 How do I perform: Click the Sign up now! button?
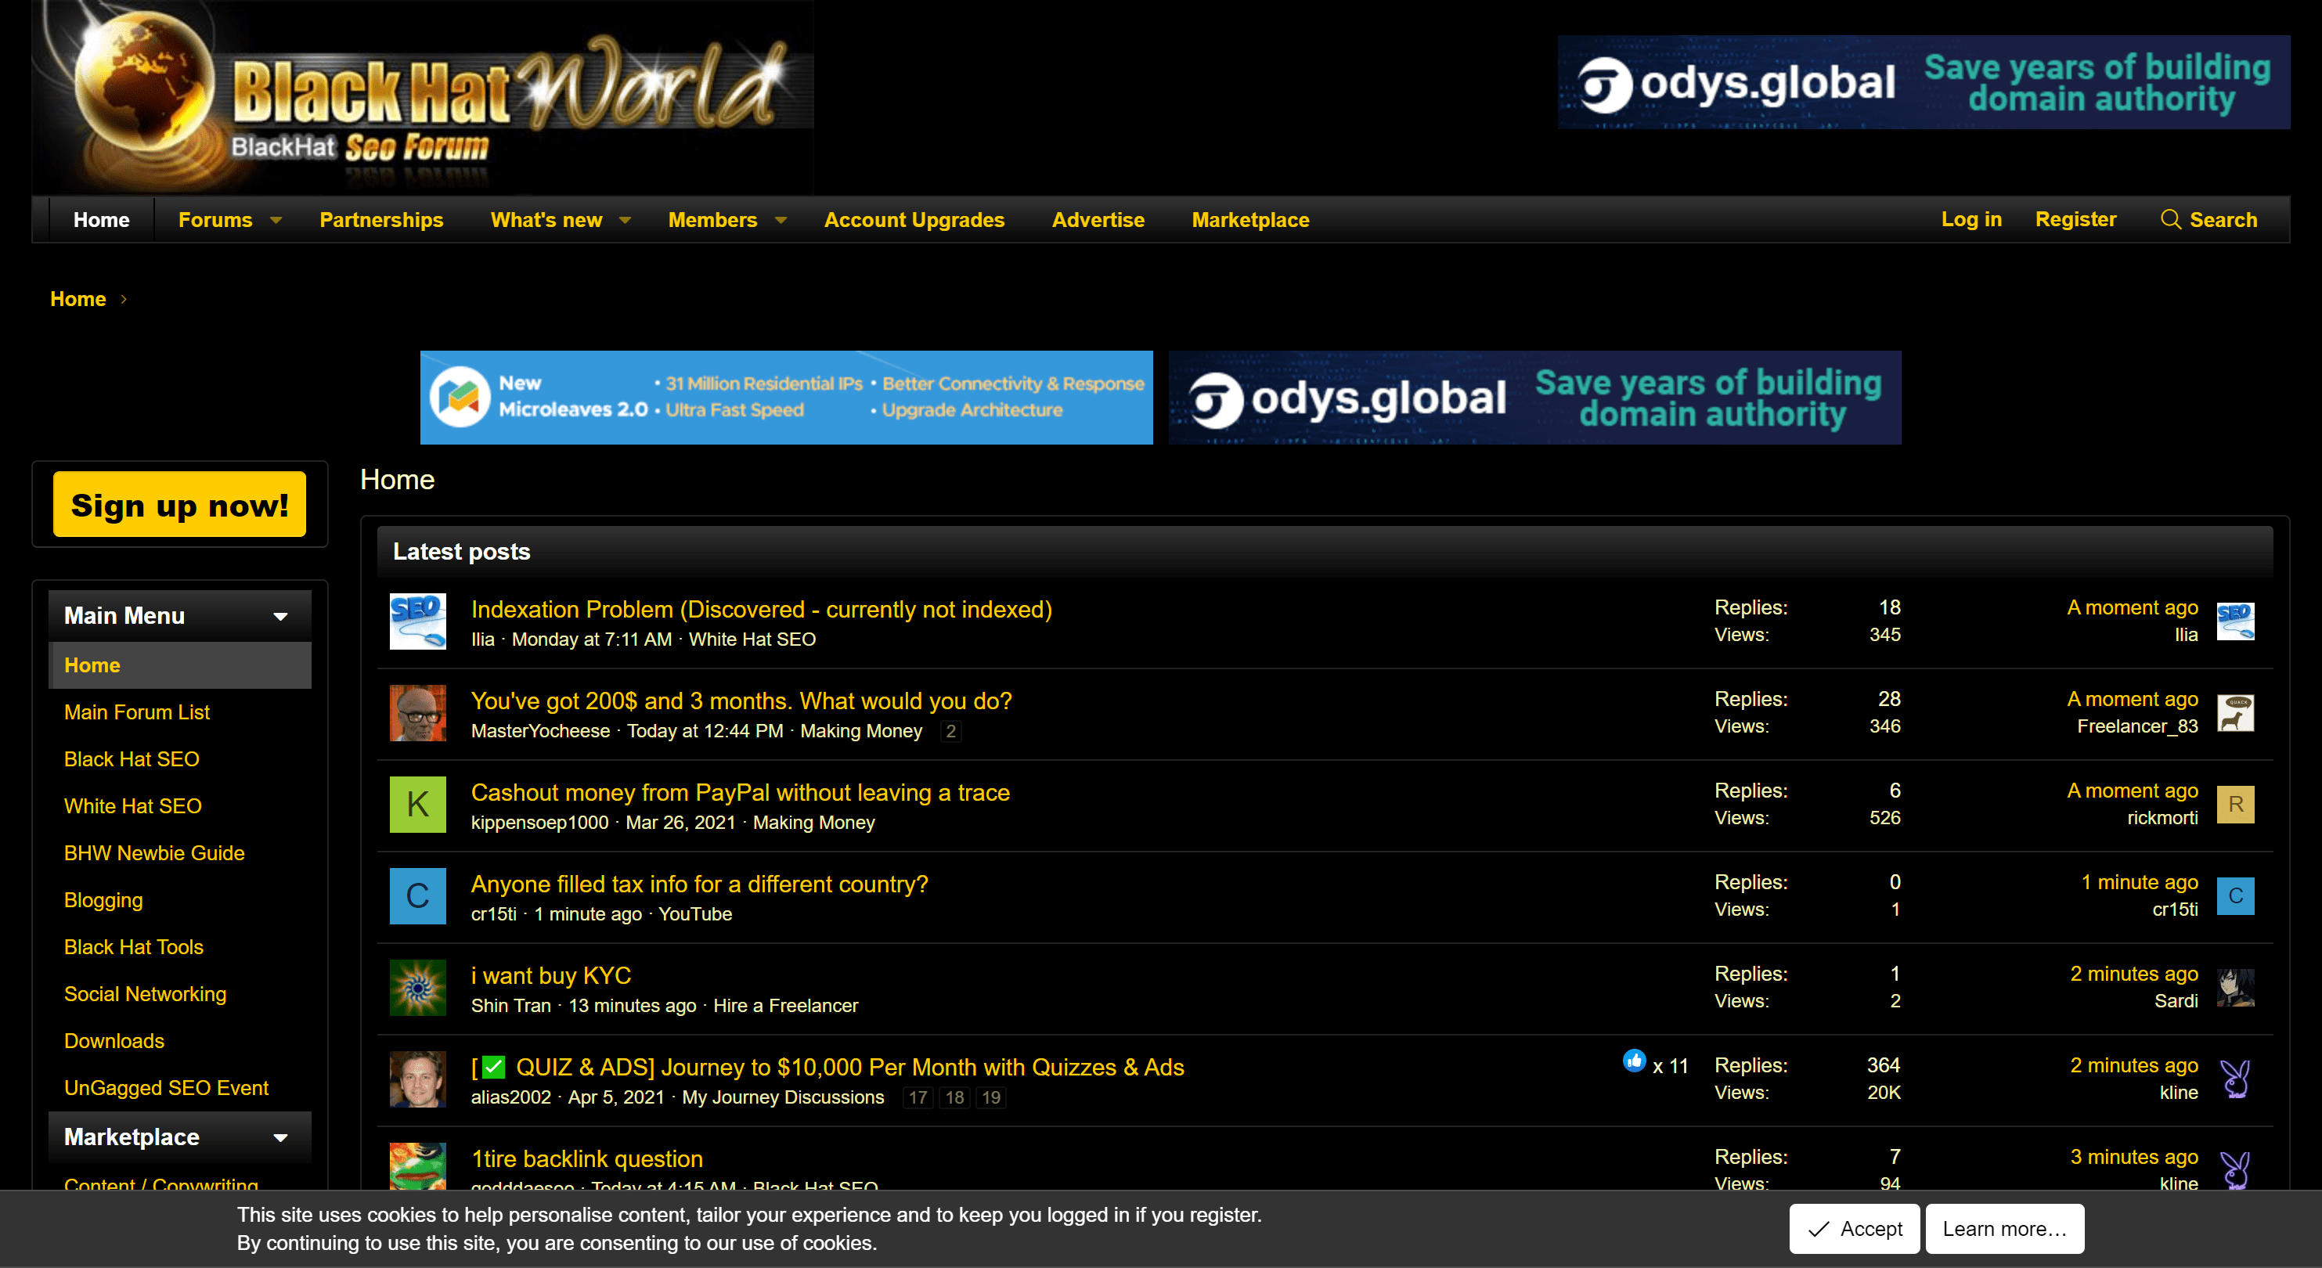pyautogui.click(x=179, y=505)
